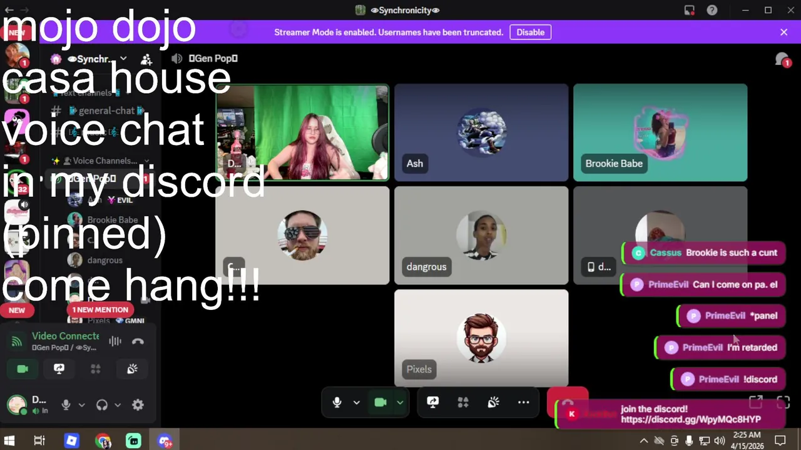Viewport: 801px width, 450px height.
Task: Select the Ash participant tile
Action: [x=481, y=132]
